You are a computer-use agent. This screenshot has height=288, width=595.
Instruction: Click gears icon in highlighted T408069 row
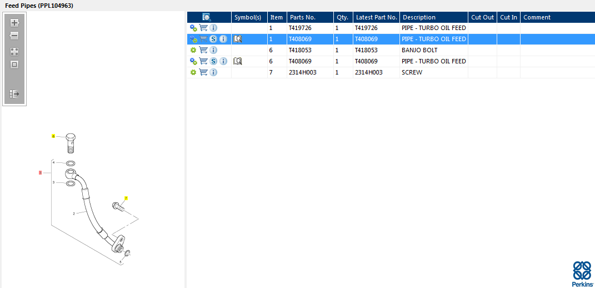click(x=193, y=39)
